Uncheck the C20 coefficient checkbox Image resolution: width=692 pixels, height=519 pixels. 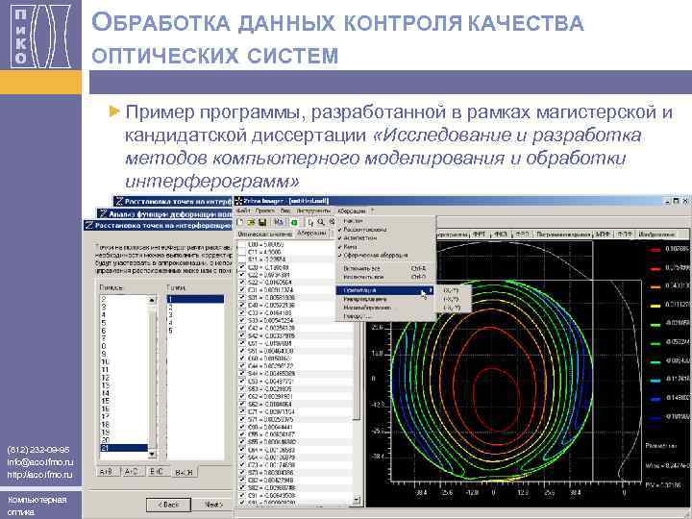click(x=242, y=267)
